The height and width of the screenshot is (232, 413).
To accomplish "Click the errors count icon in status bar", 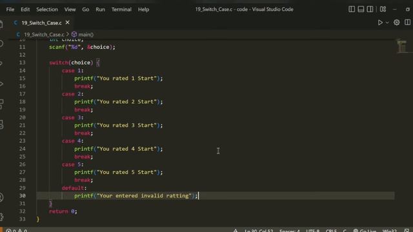I will click(8, 231).
